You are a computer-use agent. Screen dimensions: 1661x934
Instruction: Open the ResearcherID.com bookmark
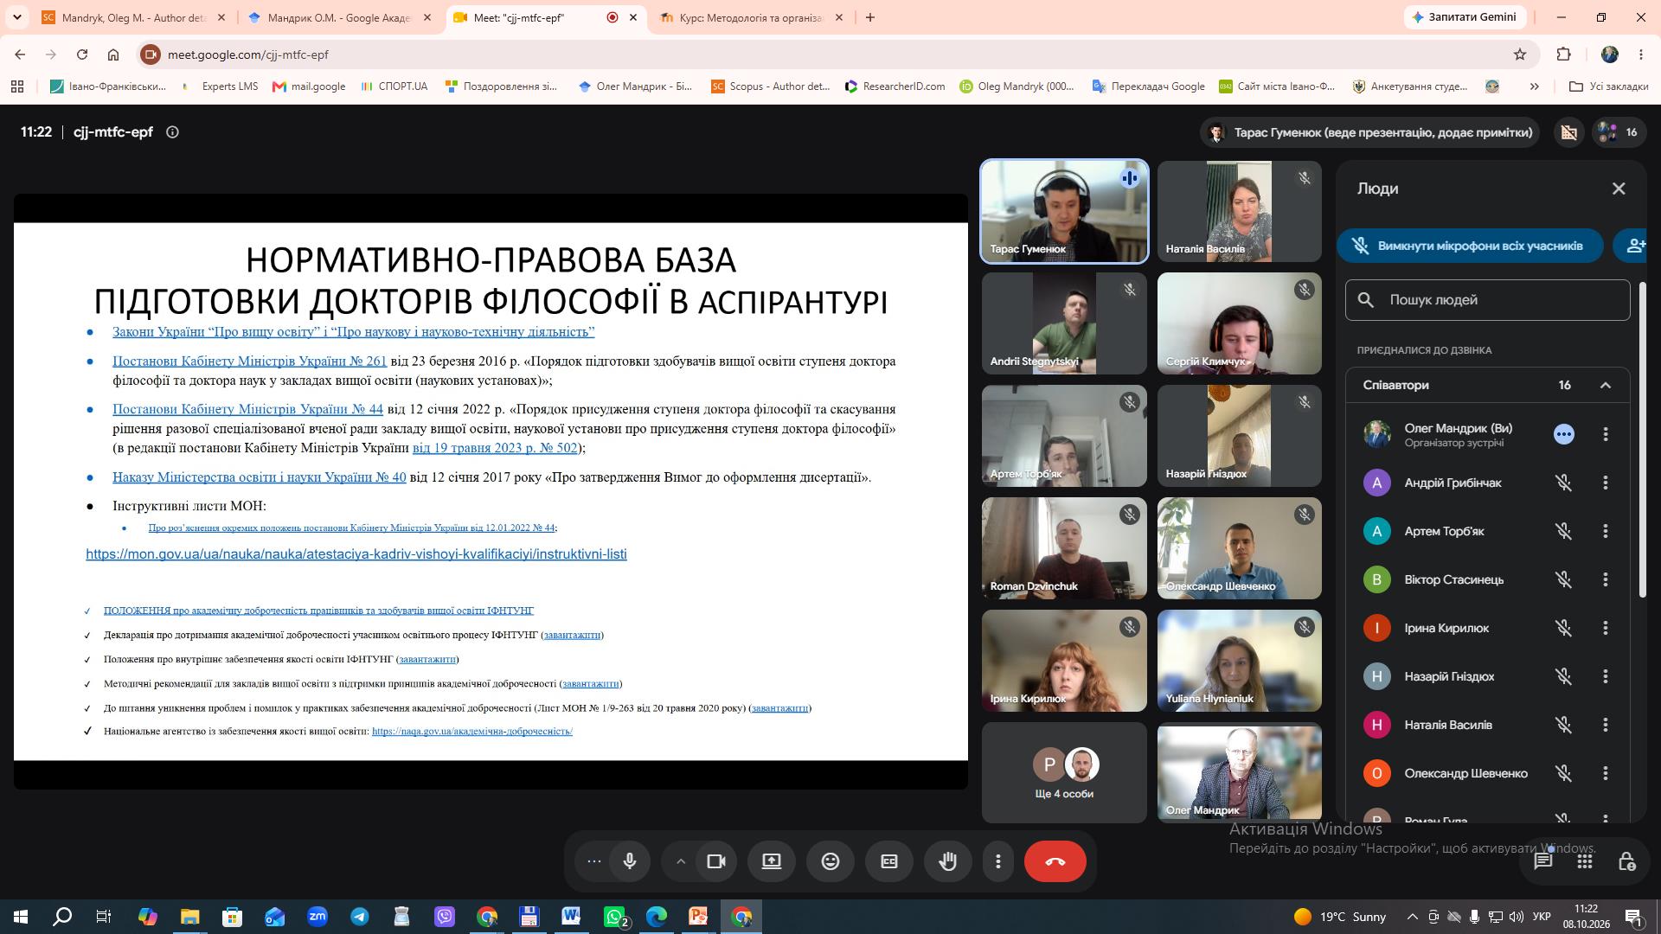(x=895, y=86)
